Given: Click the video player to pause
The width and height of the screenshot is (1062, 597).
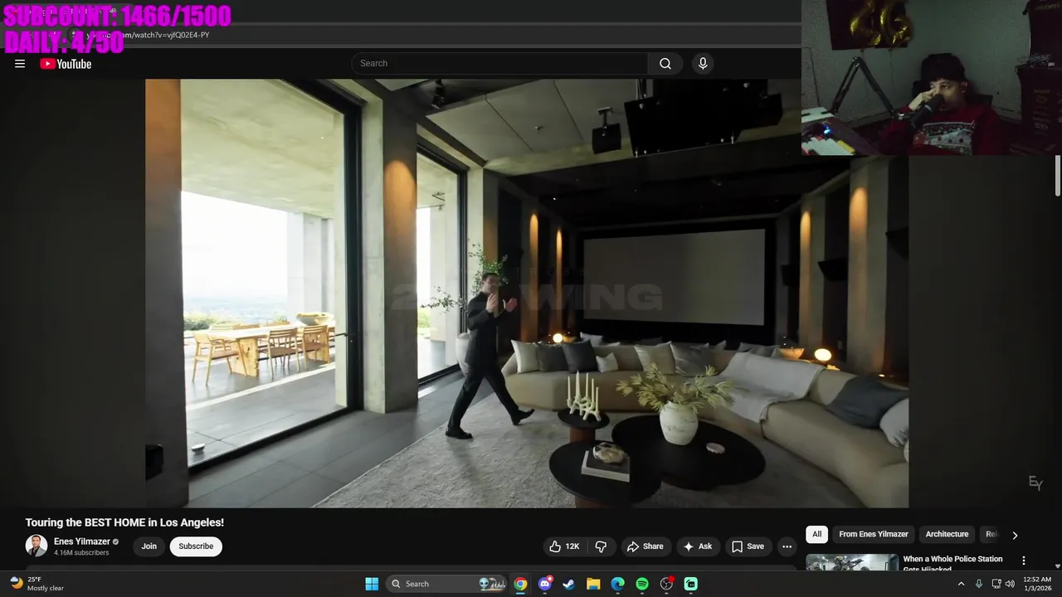Looking at the screenshot, I should [527, 293].
